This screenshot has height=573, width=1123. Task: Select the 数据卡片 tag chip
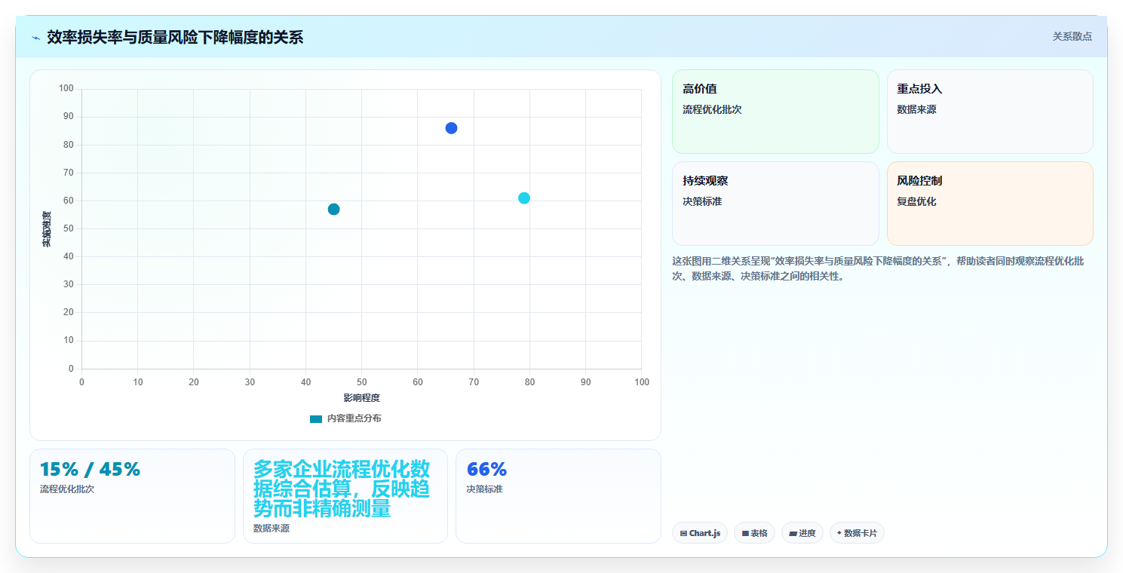857,533
